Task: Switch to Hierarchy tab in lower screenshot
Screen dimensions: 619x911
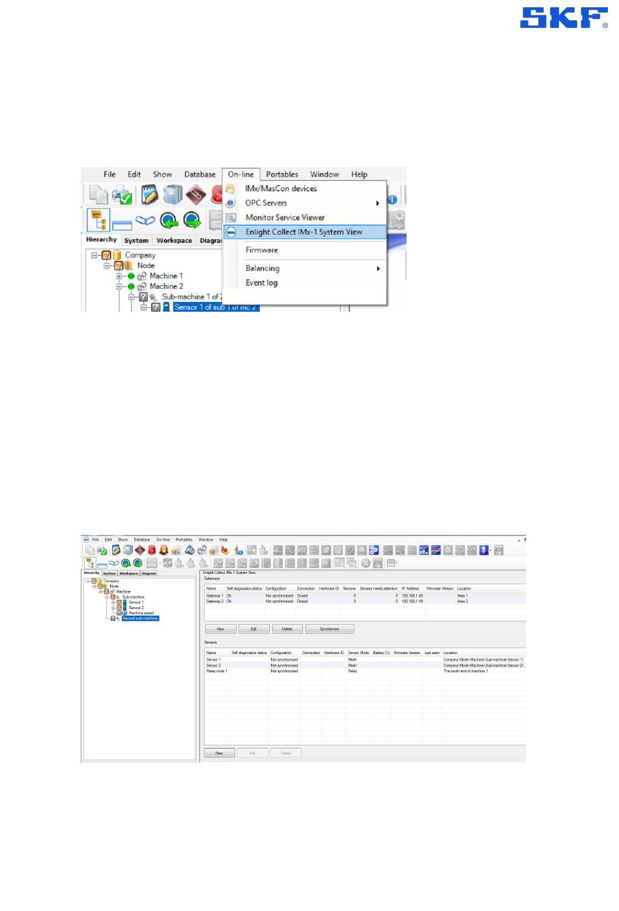Action: pyautogui.click(x=92, y=573)
